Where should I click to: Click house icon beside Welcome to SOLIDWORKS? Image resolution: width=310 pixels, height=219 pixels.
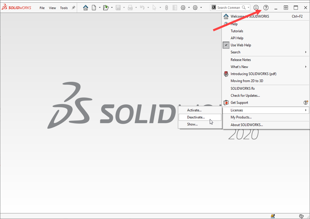pos(226,16)
